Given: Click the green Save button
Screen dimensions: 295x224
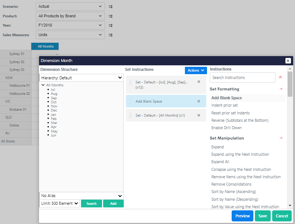Looking at the screenshot, I should [263, 216].
